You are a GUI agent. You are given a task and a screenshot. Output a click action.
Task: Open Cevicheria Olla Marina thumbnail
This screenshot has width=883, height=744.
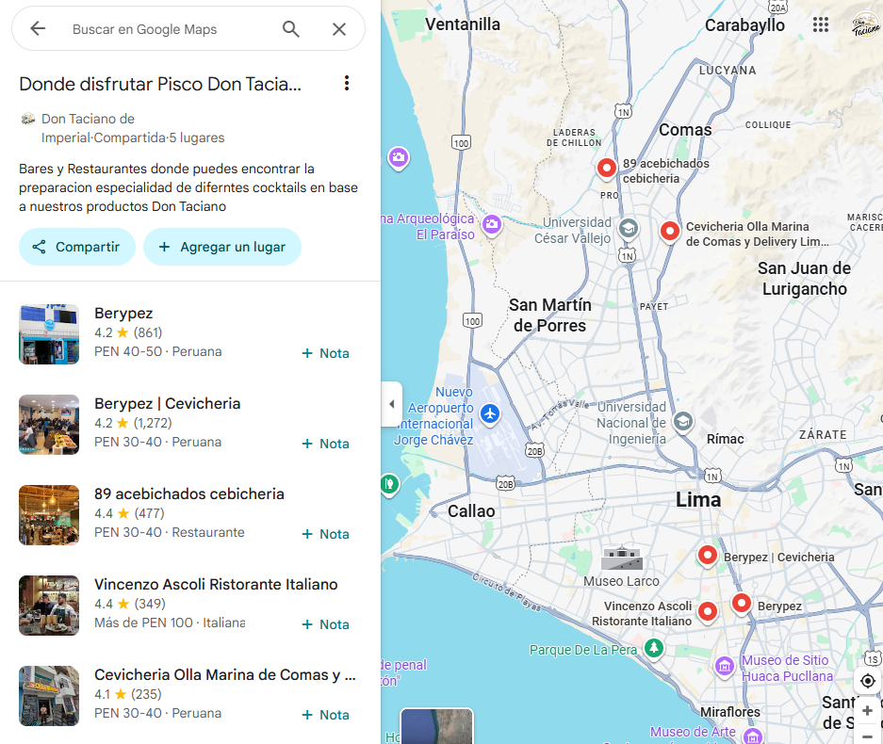tap(49, 696)
